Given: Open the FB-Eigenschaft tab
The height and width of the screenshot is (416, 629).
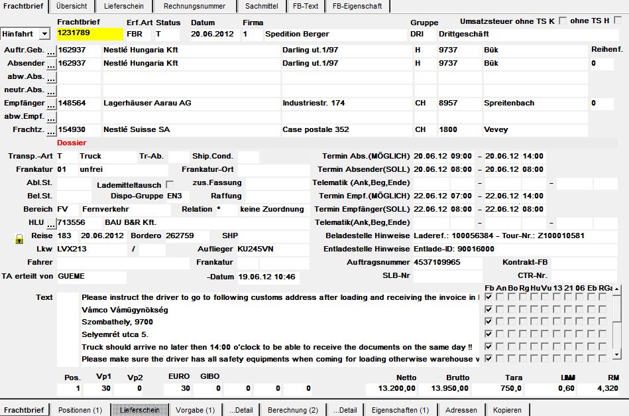Looking at the screenshot, I should coord(357,6).
